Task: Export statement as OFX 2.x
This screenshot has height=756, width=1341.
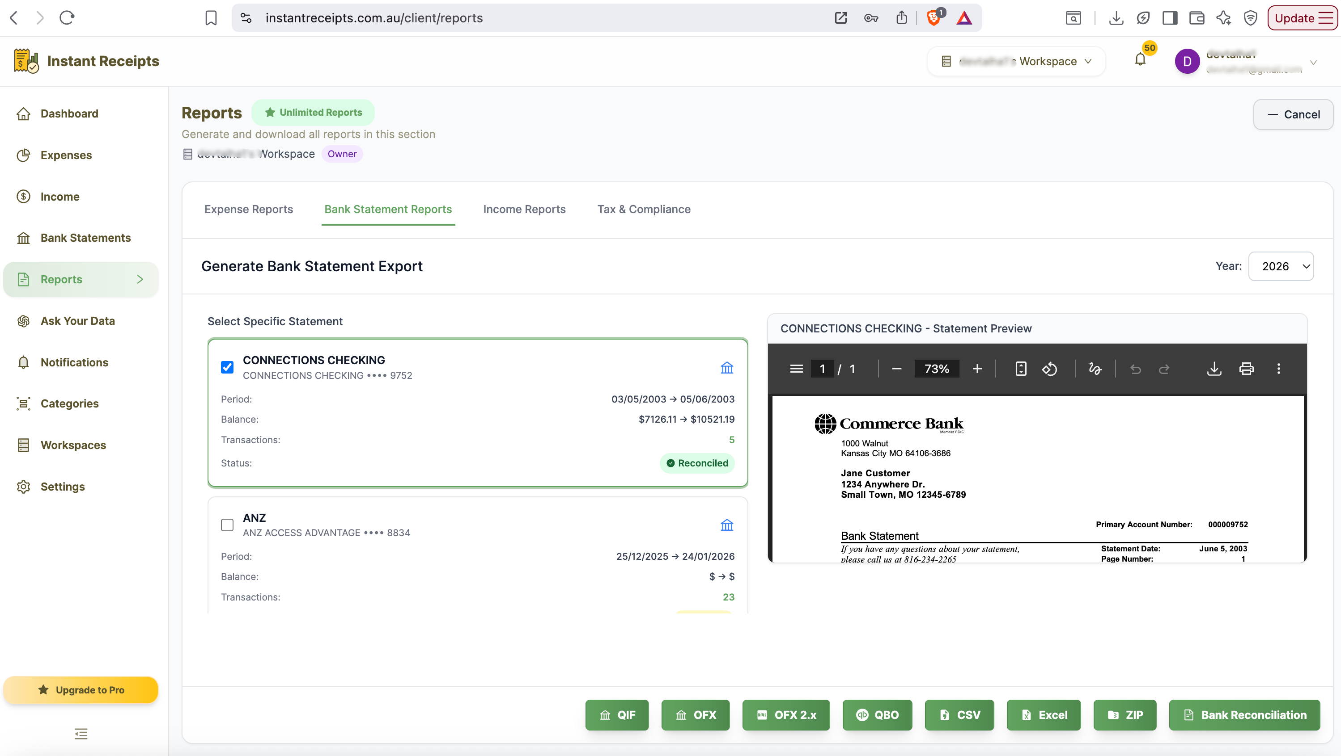Action: (786, 715)
